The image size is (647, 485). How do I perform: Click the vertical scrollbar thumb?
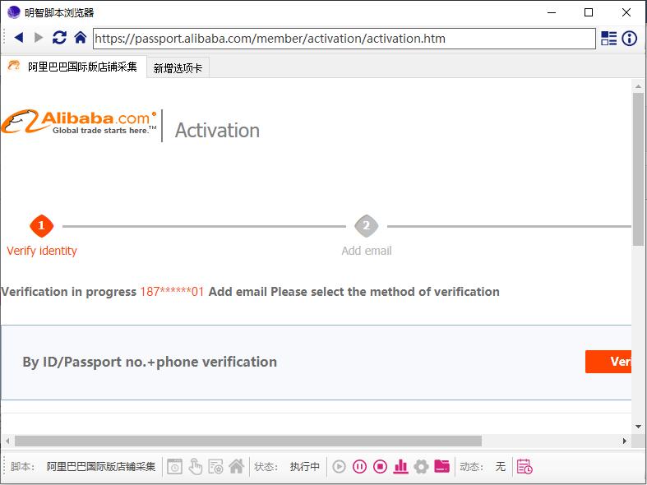coord(638,169)
